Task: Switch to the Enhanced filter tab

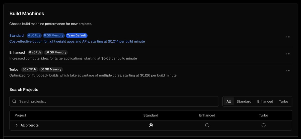Action: point(265,101)
